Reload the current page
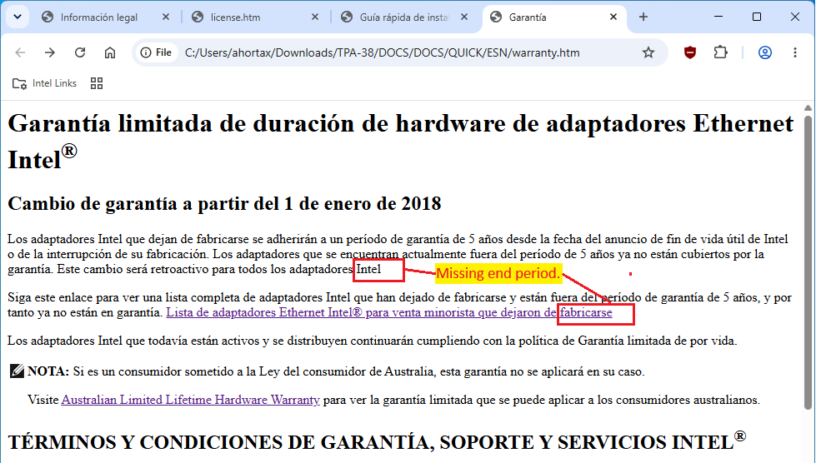The image size is (816, 463). point(80,52)
